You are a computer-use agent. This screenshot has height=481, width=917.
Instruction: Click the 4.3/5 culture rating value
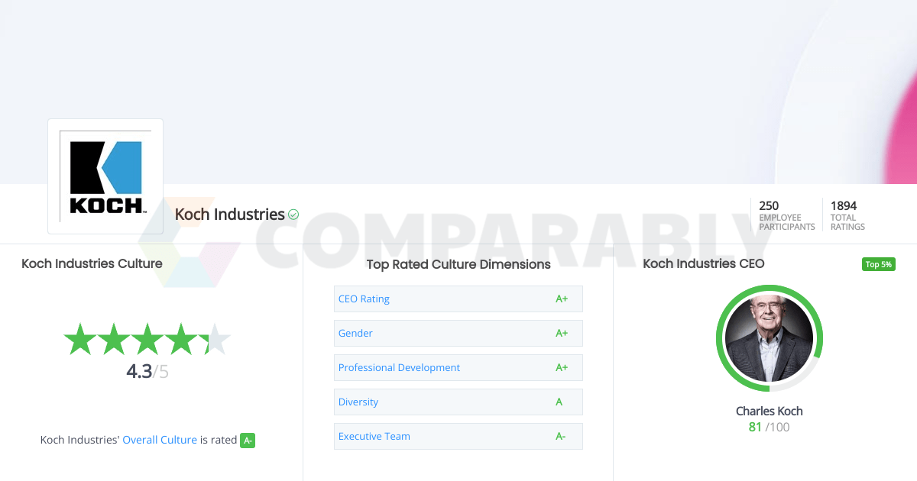point(147,372)
